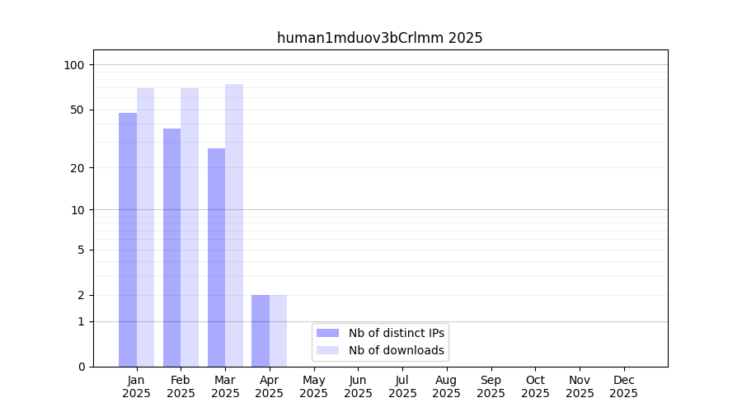Screen dimensions: 742x412
Task: Select the '20' y-axis tick label
Action: [77, 168]
